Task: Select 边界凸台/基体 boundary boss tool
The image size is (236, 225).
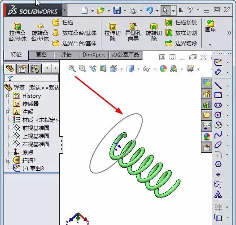Action: [x=74, y=43]
